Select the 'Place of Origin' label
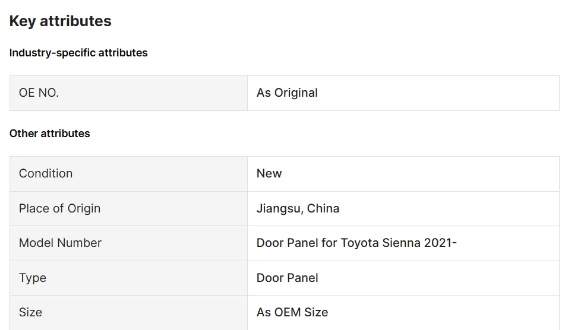 pyautogui.click(x=59, y=208)
